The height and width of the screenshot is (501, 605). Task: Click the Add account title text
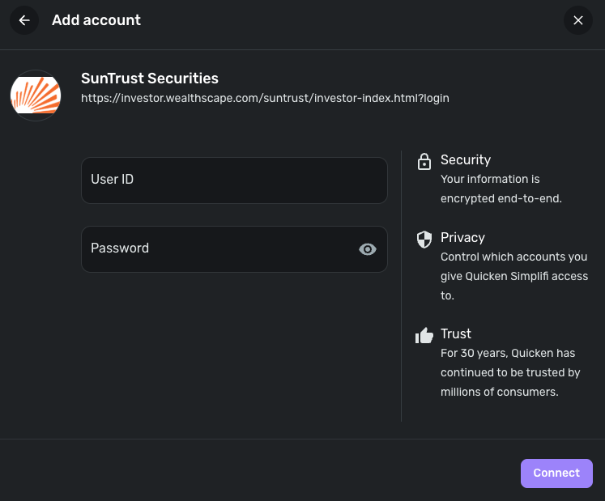point(96,20)
